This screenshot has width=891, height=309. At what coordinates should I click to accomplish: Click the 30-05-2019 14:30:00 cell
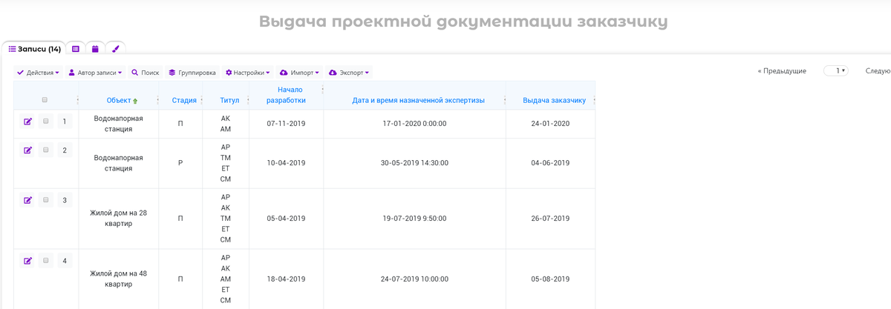[414, 163]
